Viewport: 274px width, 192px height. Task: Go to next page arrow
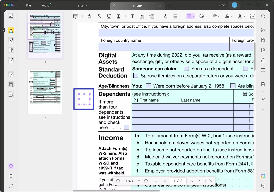(192, 181)
